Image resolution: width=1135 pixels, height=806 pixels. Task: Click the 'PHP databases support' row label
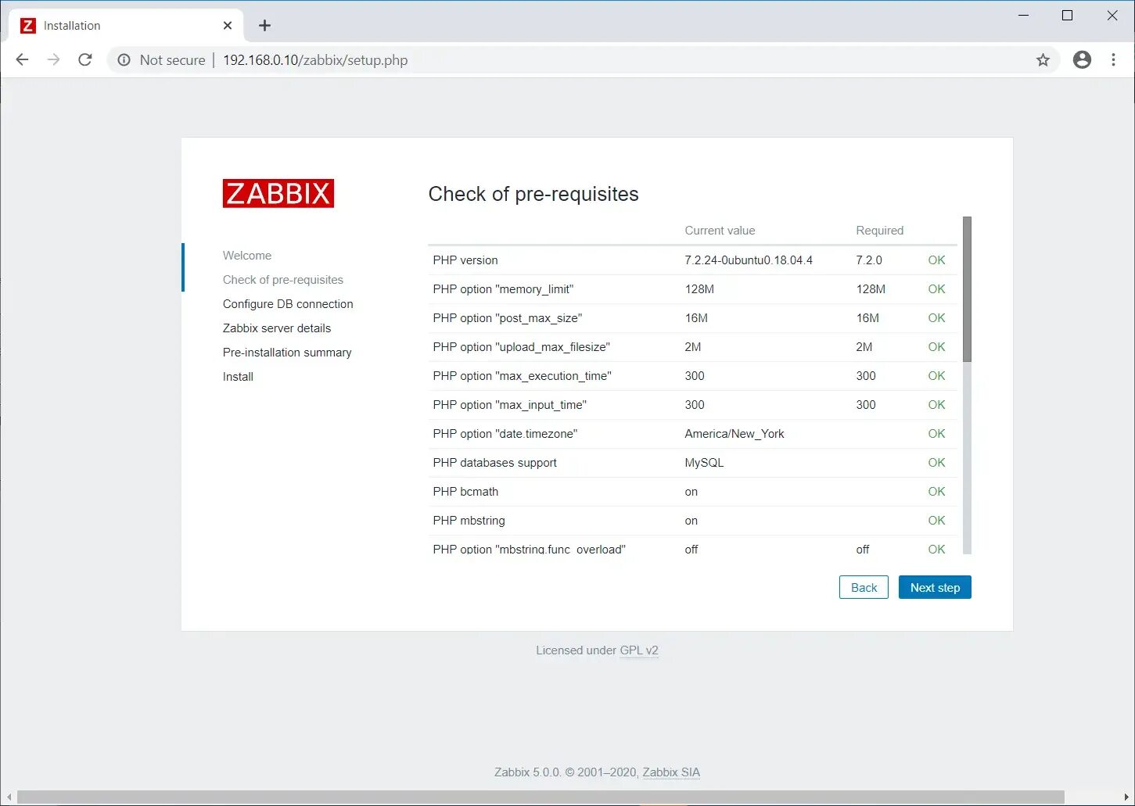494,463
